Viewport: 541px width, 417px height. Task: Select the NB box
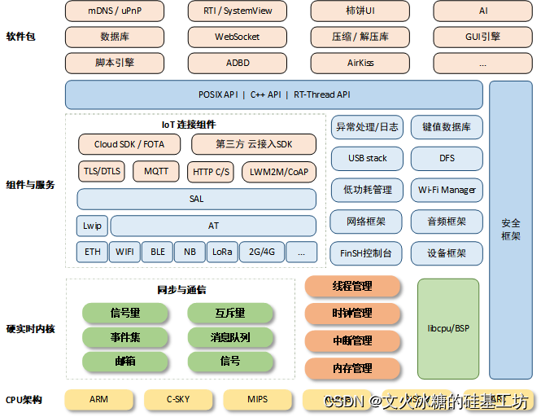click(190, 252)
